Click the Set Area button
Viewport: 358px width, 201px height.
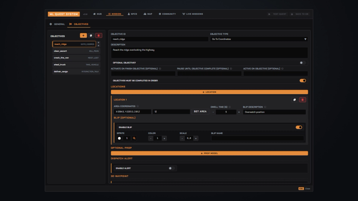pyautogui.click(x=200, y=112)
